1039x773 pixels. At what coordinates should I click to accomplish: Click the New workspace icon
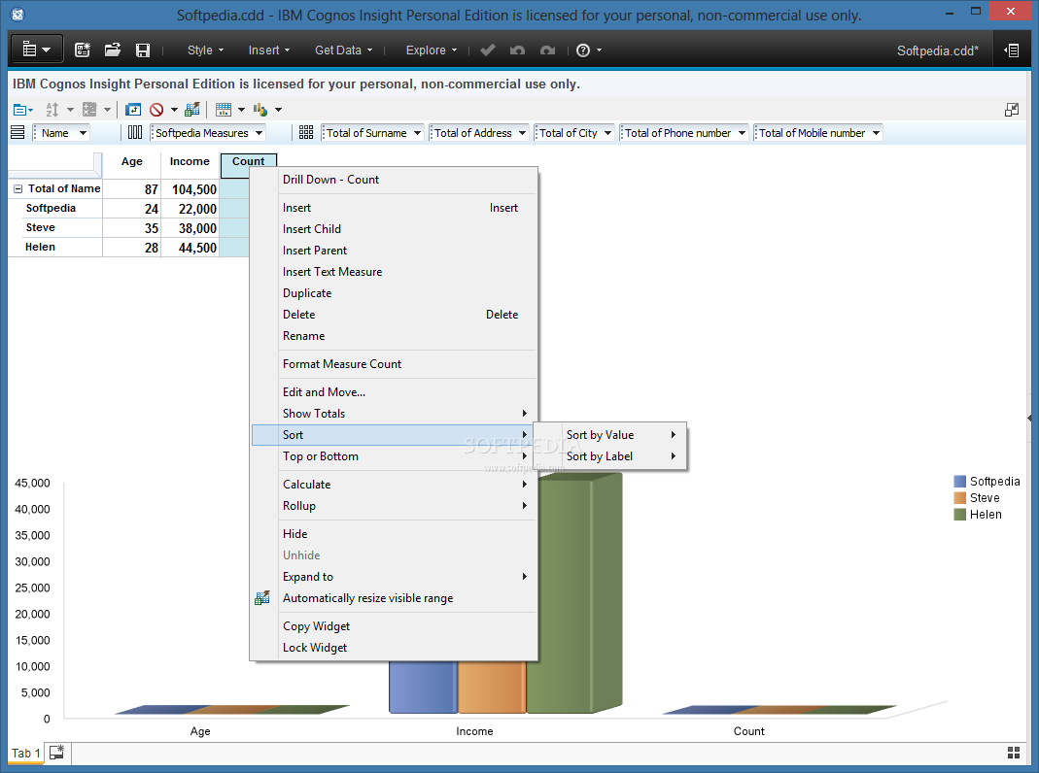pyautogui.click(x=83, y=50)
